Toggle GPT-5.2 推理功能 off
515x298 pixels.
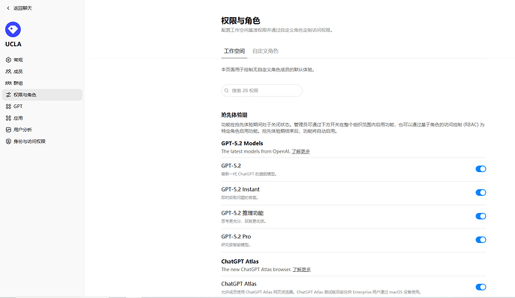pyautogui.click(x=481, y=216)
